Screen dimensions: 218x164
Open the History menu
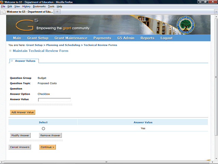click(26, 6)
